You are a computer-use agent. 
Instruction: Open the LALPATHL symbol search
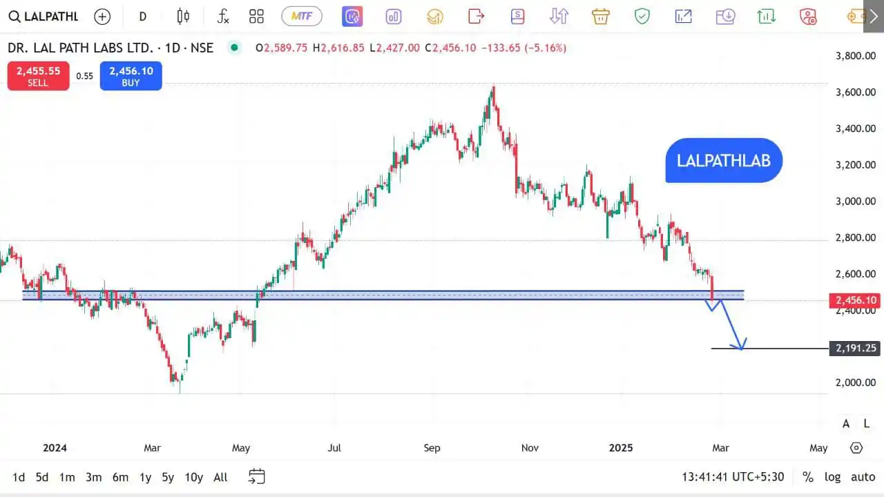coord(44,17)
